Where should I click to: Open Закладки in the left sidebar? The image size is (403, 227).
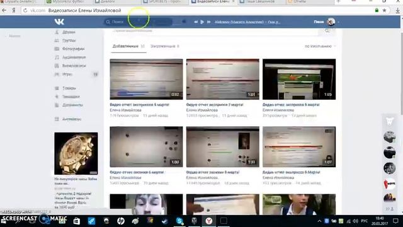[71, 96]
